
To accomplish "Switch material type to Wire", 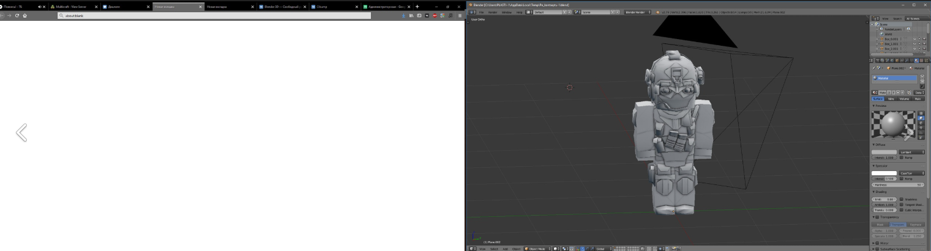I will (891, 98).
